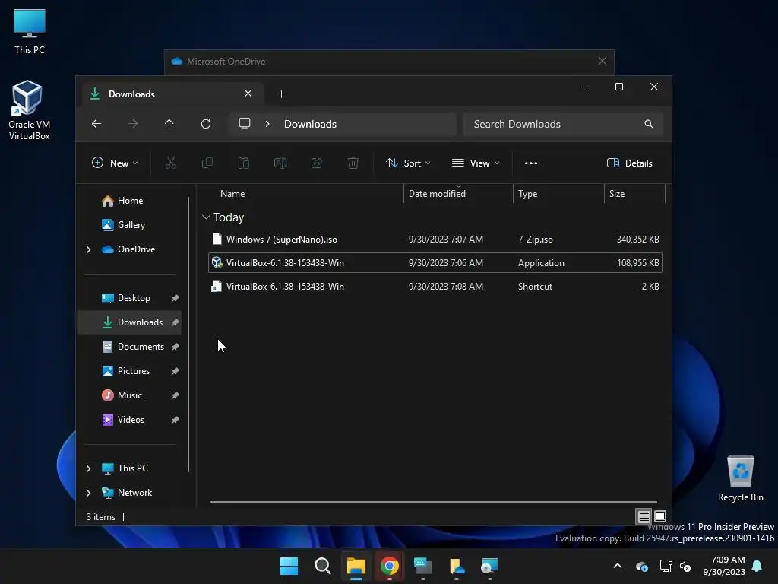778x584 pixels.
Task: Open Home in navigation pane
Action: 129,201
